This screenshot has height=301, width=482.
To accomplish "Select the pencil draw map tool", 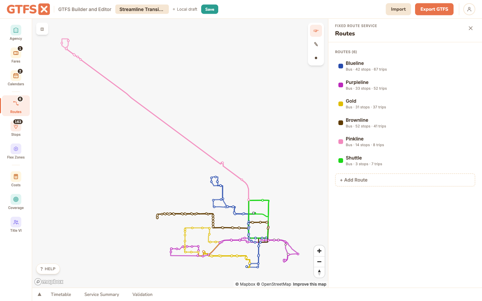I will click(x=316, y=44).
